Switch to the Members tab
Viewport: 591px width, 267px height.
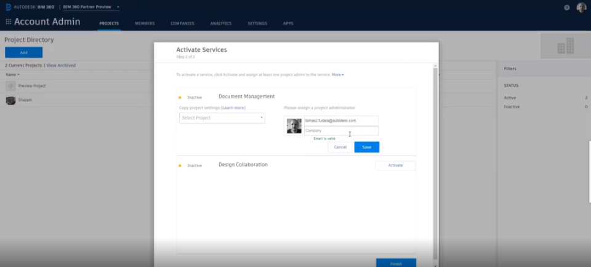point(145,23)
